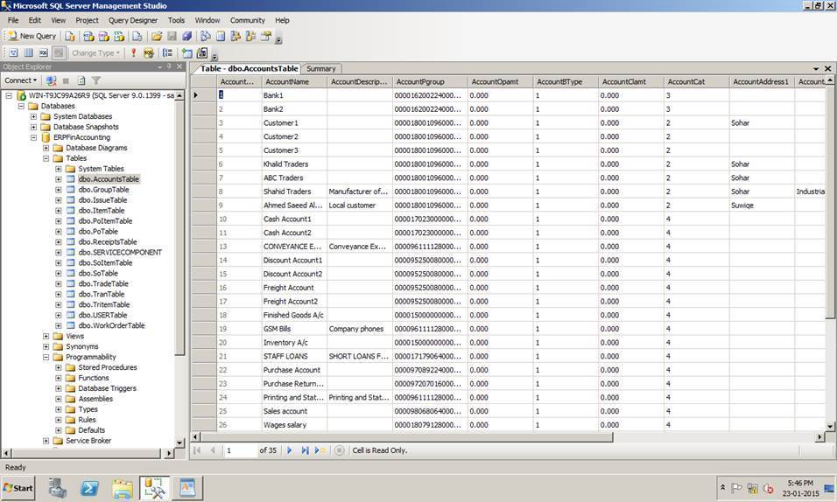Expand the System Databases folder
The image size is (837, 502).
33,116
